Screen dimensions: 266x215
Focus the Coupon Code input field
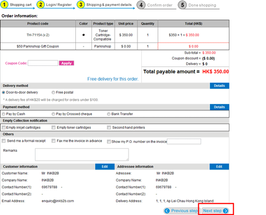tap(43, 63)
